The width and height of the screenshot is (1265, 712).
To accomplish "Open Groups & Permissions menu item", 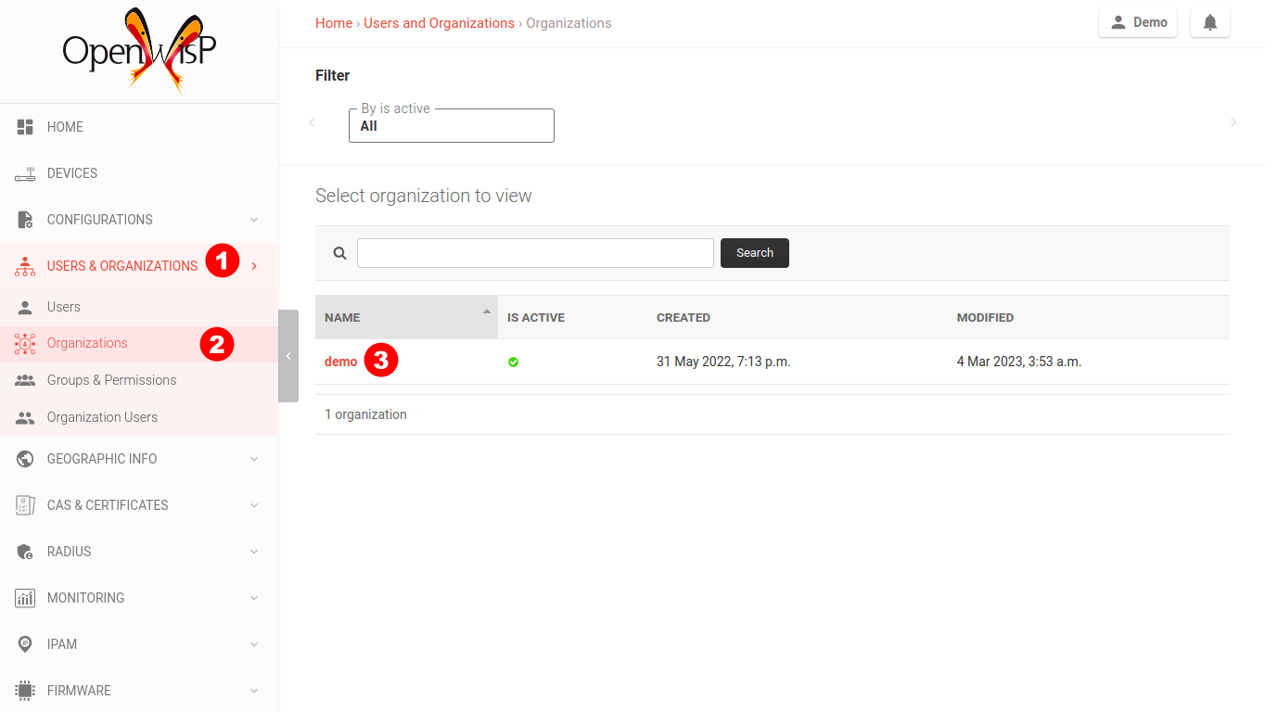I will click(x=111, y=380).
